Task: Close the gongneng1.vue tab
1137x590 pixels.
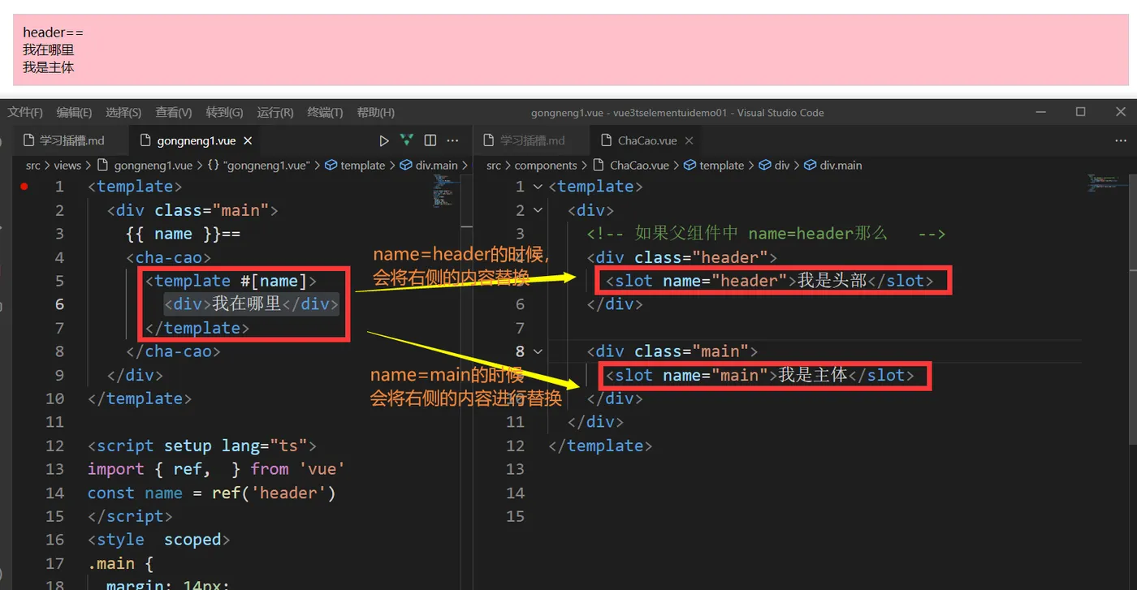Action: [248, 140]
